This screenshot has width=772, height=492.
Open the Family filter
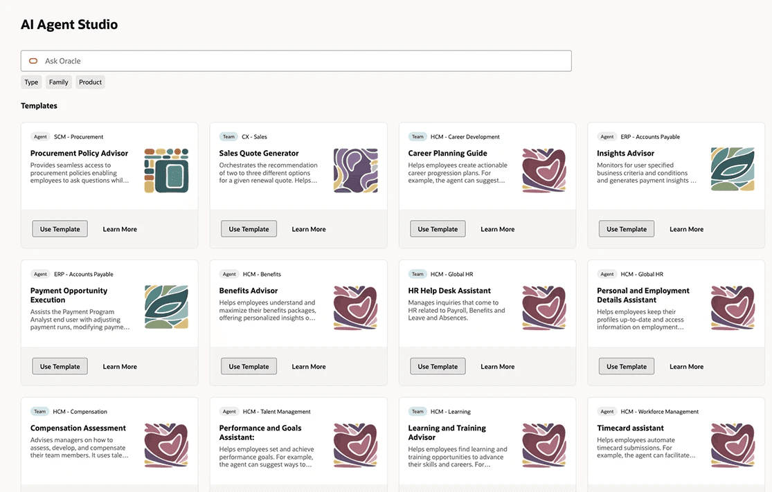point(58,82)
